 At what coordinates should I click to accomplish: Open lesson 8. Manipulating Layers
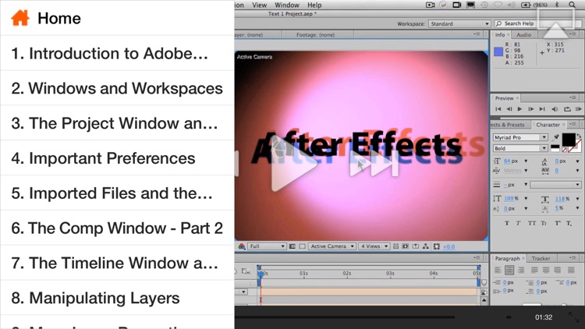(x=117, y=298)
